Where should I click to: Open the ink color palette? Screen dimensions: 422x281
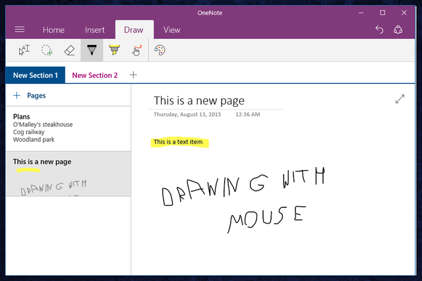(x=160, y=50)
